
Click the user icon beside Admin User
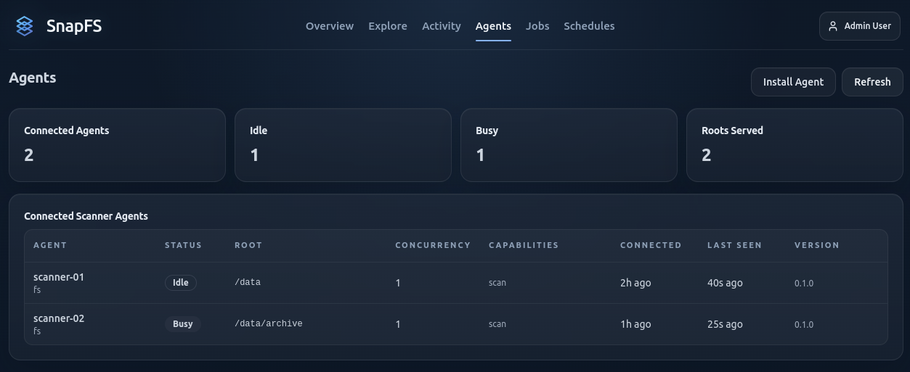coord(833,26)
